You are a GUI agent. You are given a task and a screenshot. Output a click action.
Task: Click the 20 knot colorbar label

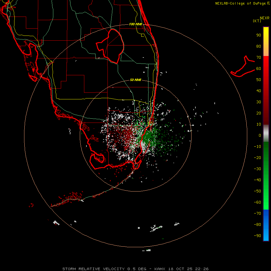click(259, 113)
